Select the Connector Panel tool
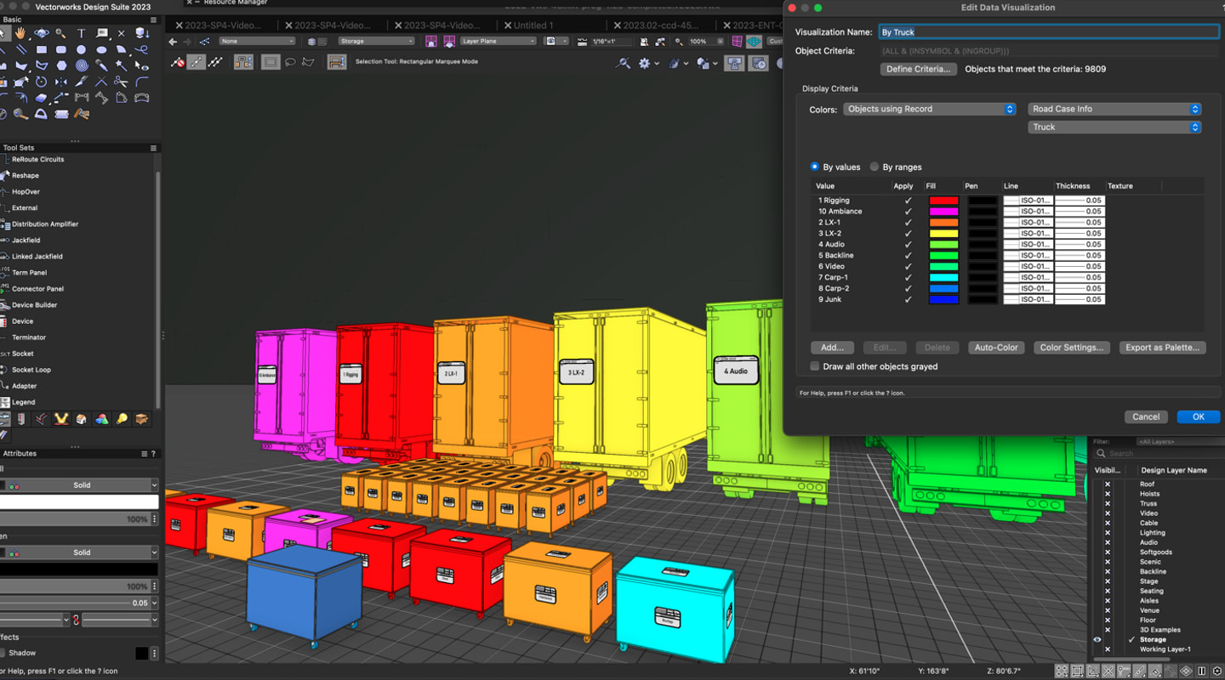 tap(37, 289)
